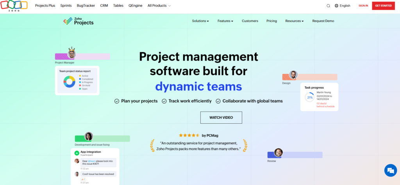
Task: Click the 21% task progress ring
Action: 309,97
